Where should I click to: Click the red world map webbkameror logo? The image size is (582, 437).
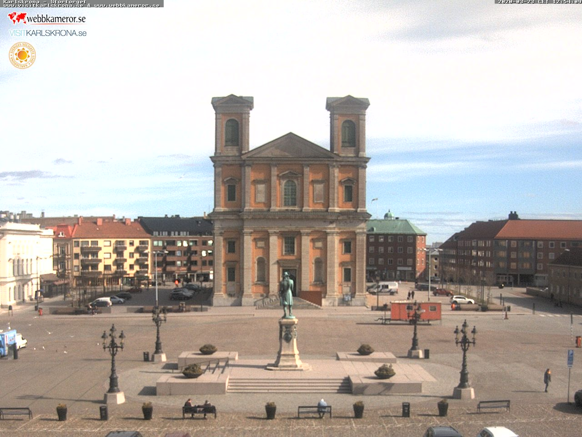(x=17, y=18)
